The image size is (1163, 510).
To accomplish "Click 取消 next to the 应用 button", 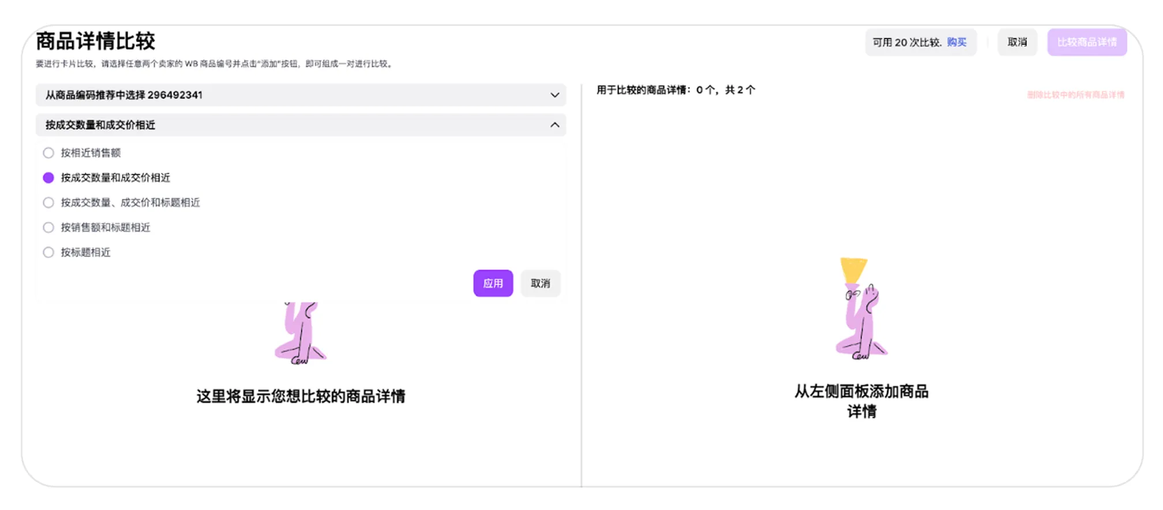I will coord(540,284).
